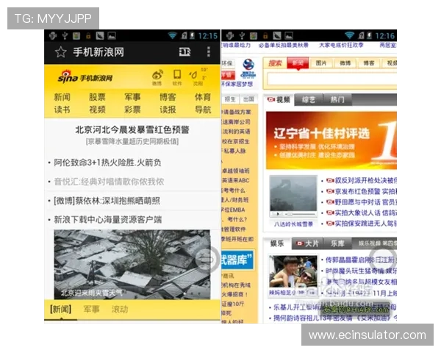Select the 微博 search tab
The width and height of the screenshot is (441, 353).
[345, 63]
